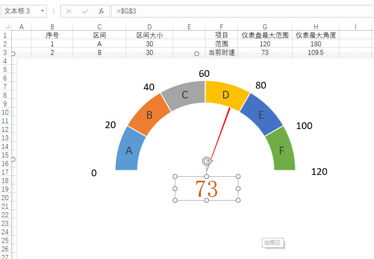Select column header G
The width and height of the screenshot is (374, 259).
[x=265, y=27]
